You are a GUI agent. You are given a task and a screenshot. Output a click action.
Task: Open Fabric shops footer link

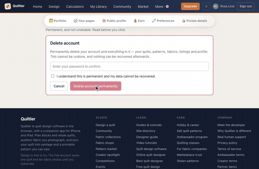pos(105,143)
